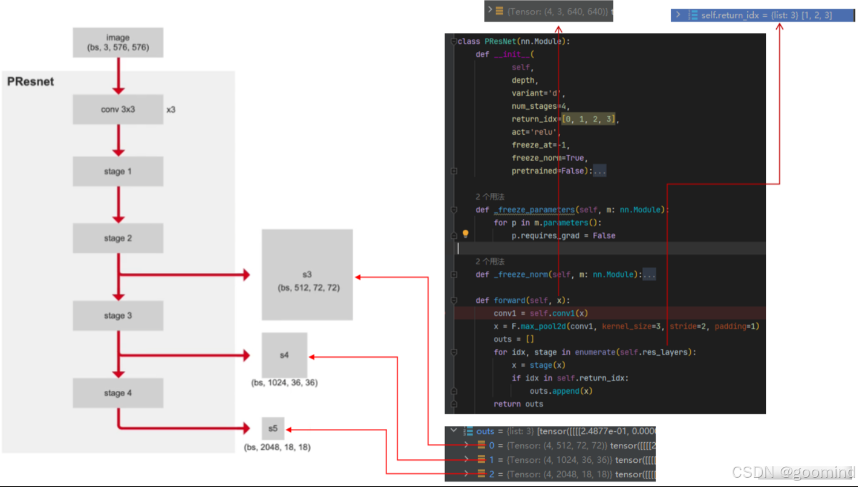Click the s3 (bs, 512, 72, 72) box
Viewport: 858px width, 487px height.
pos(307,275)
